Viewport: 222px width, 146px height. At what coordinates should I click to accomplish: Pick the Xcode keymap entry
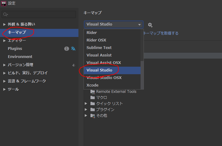(x=92, y=85)
